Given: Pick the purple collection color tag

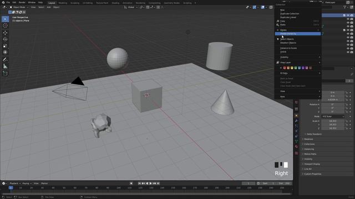Looking at the screenshot, I should click(303, 68).
